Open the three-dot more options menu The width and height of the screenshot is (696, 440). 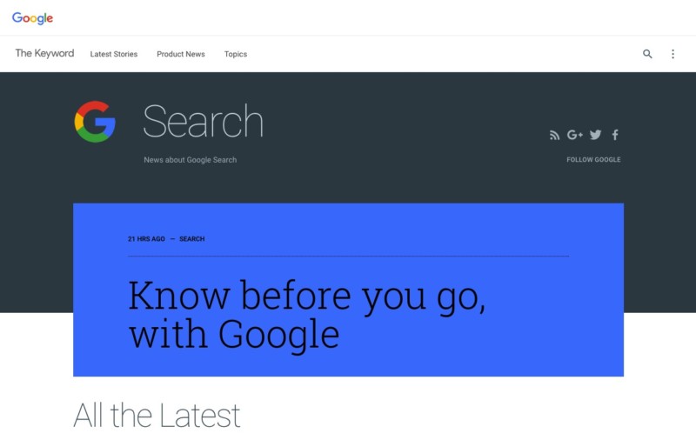[x=673, y=54]
